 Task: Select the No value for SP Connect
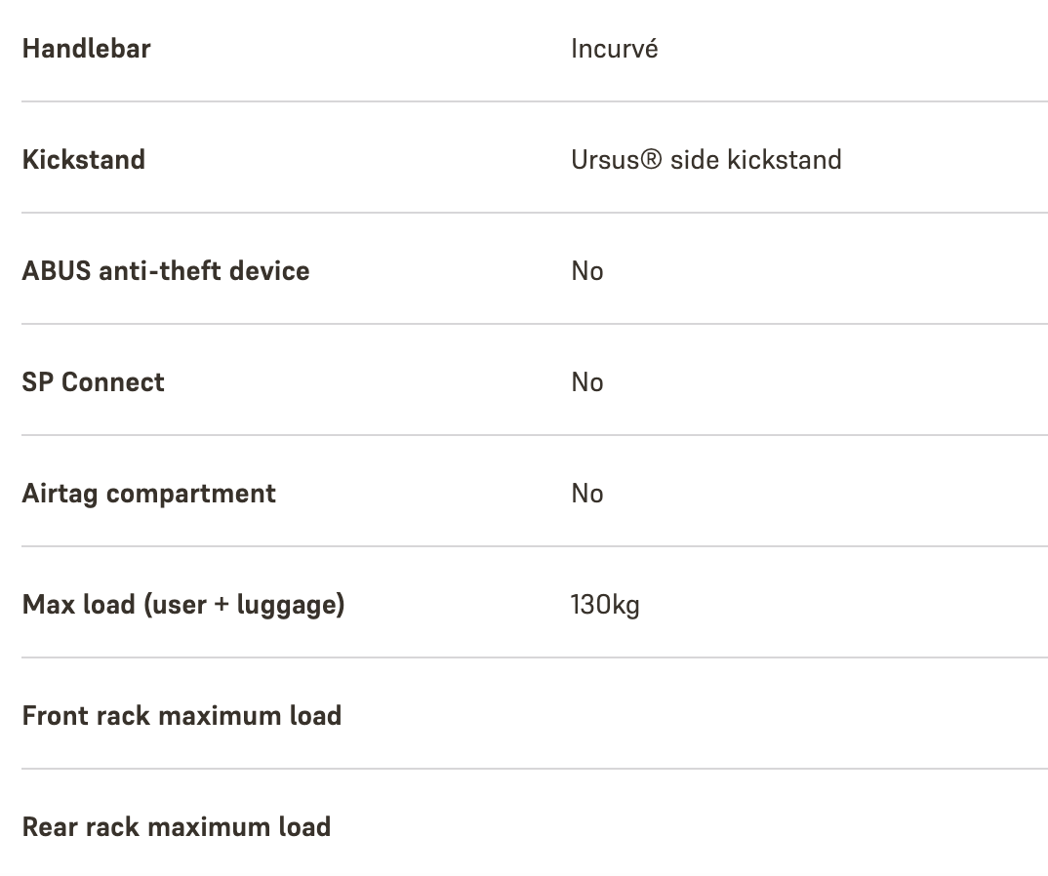point(587,382)
